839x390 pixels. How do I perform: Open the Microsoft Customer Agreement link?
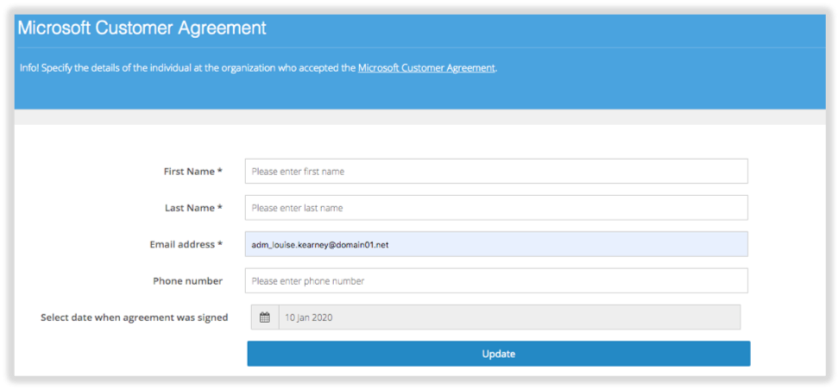pos(426,68)
